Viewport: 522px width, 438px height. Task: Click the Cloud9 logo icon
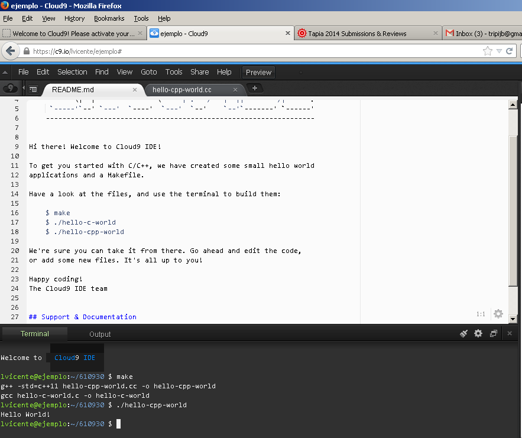(x=10, y=89)
